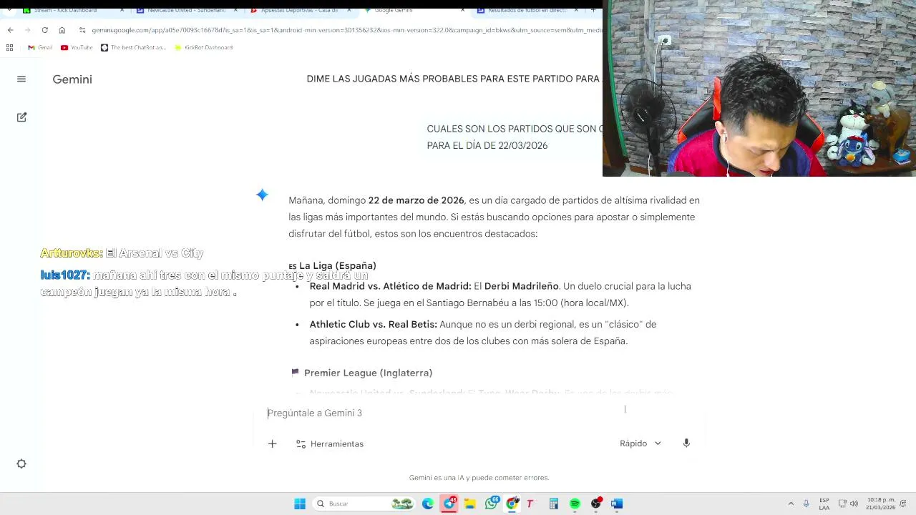The height and width of the screenshot is (515, 916).
Task: Show hidden system tray icons
Action: click(791, 504)
